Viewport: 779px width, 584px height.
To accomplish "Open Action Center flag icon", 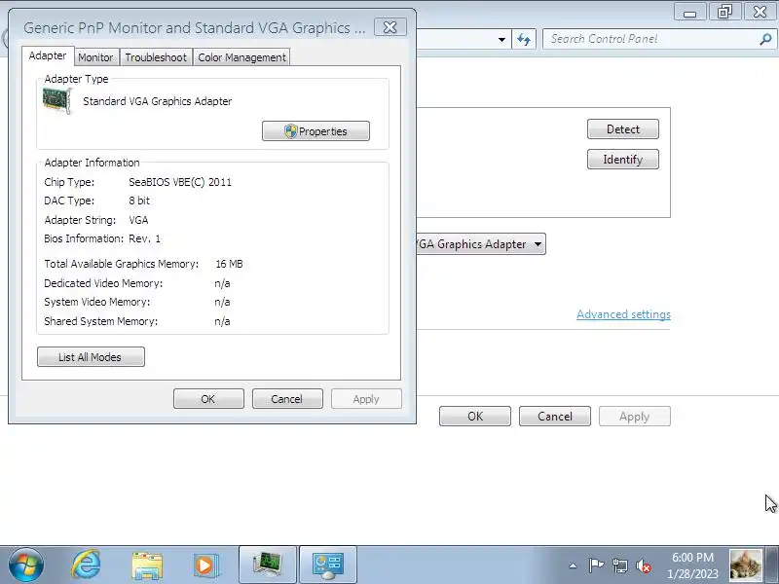I will (596, 566).
